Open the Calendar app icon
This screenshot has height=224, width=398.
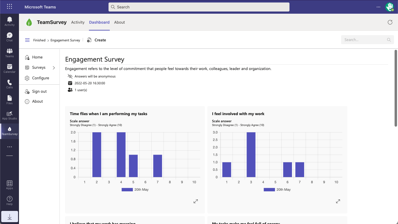point(9,68)
